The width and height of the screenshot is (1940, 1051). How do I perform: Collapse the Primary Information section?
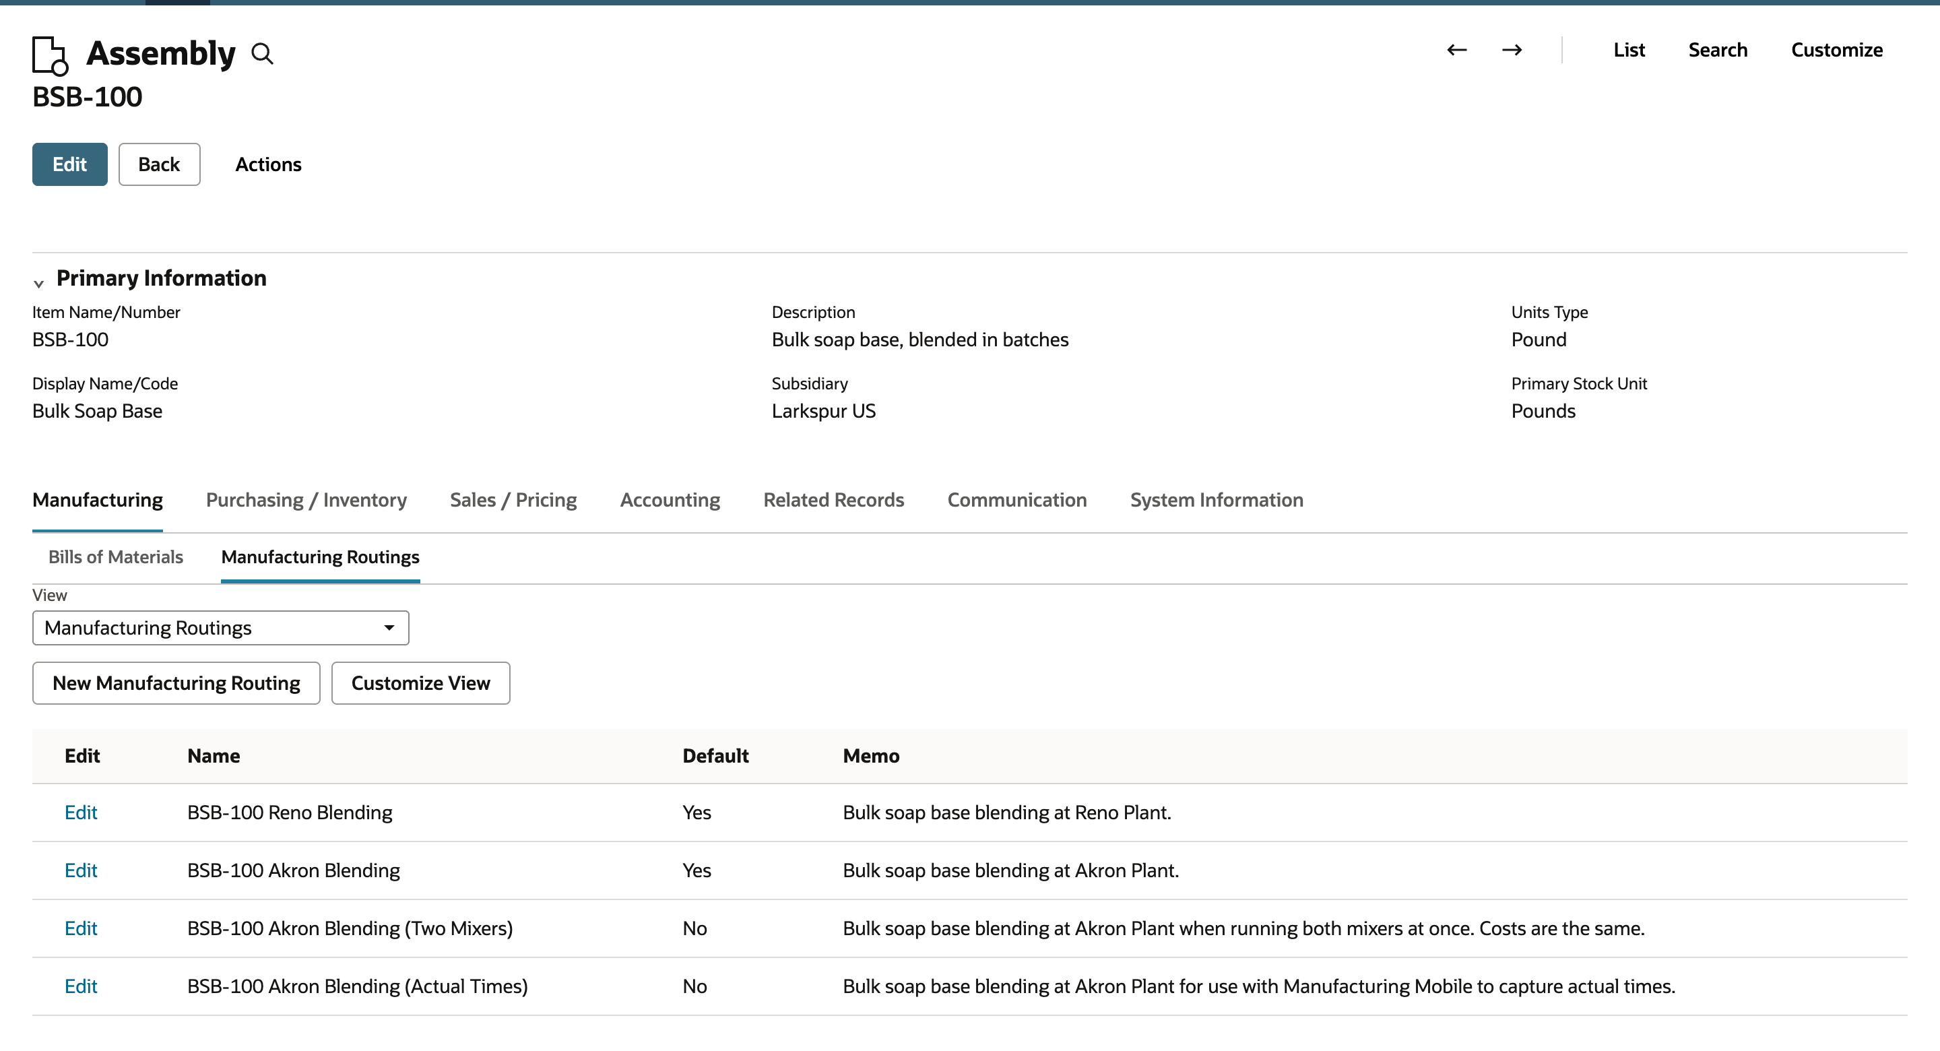click(38, 283)
